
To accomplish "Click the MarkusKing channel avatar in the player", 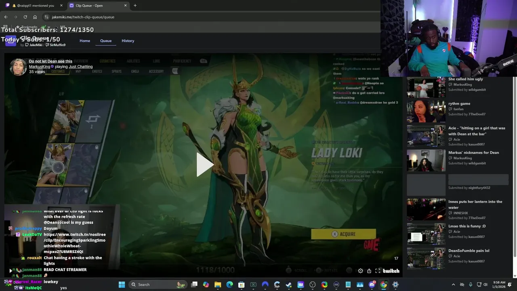I will (x=18, y=67).
